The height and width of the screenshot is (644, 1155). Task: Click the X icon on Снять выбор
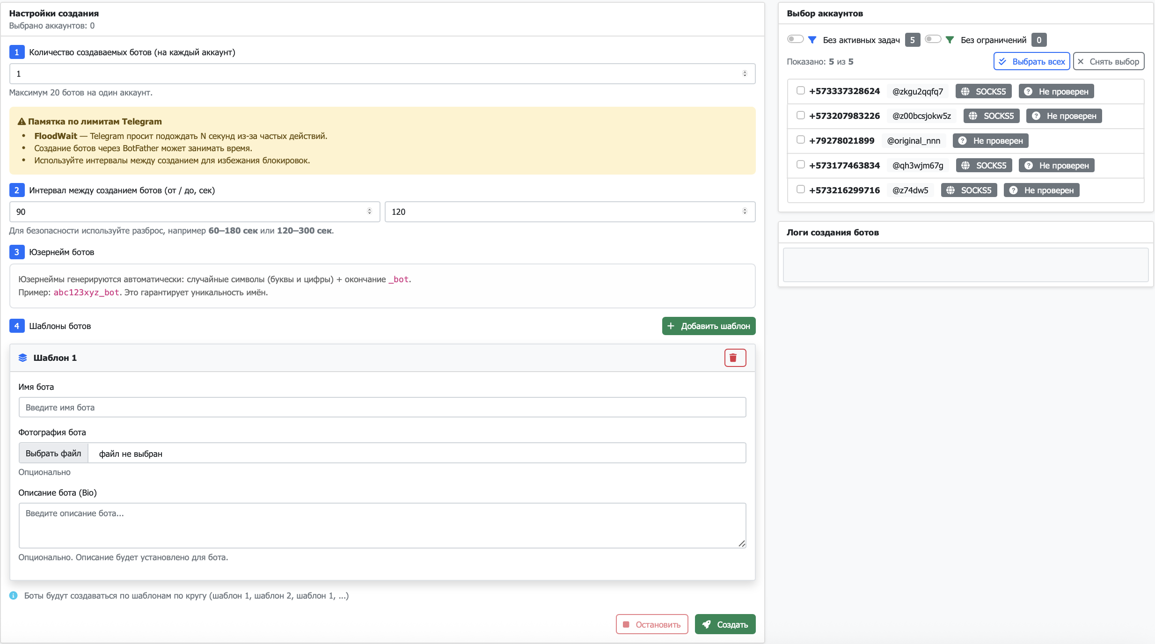point(1081,61)
